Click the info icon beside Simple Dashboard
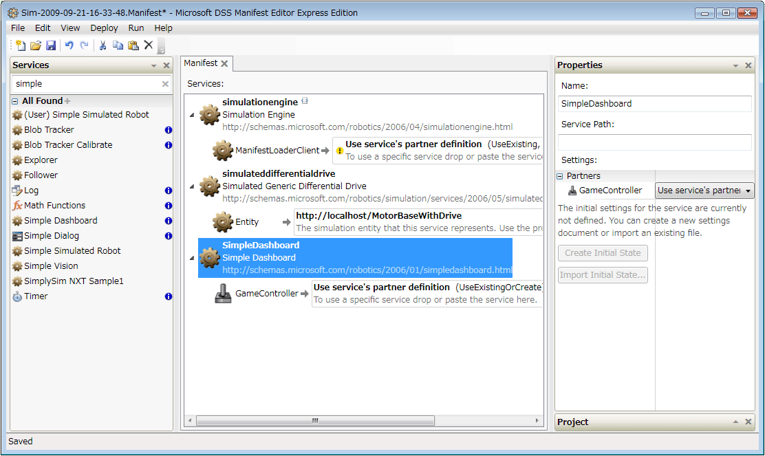The width and height of the screenshot is (765, 456). click(169, 221)
